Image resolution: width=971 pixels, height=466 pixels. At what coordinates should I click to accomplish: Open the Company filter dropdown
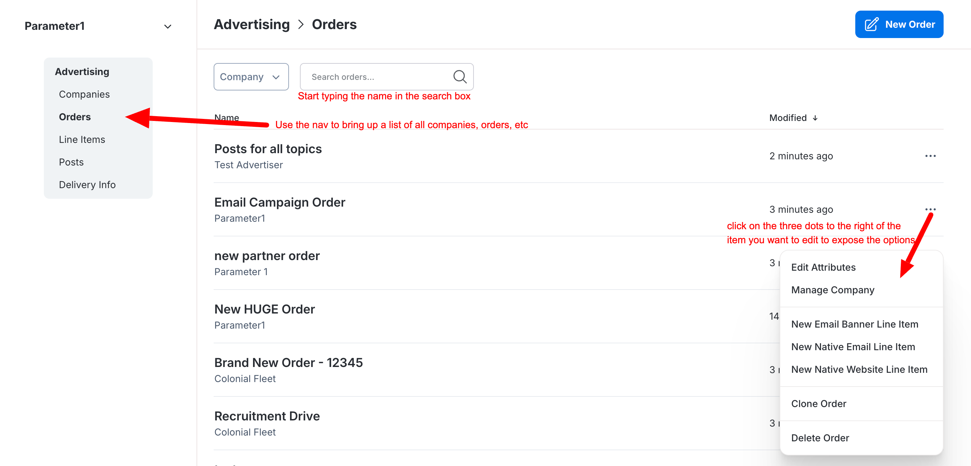coord(251,77)
